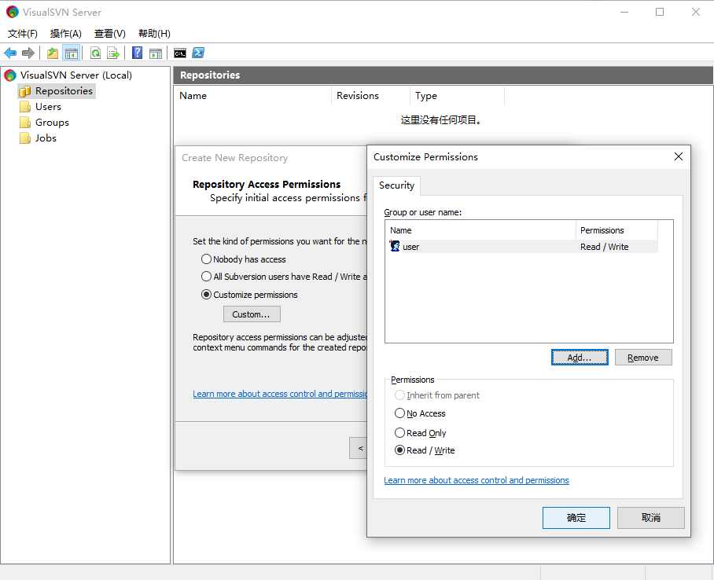714x580 pixels.
Task: Open Learn more link in Create New Repository
Action: (280, 394)
